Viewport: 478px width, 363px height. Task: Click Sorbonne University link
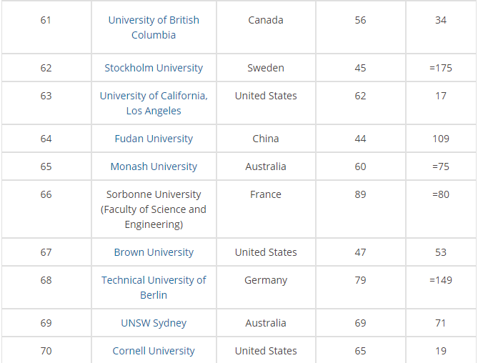[x=154, y=209]
